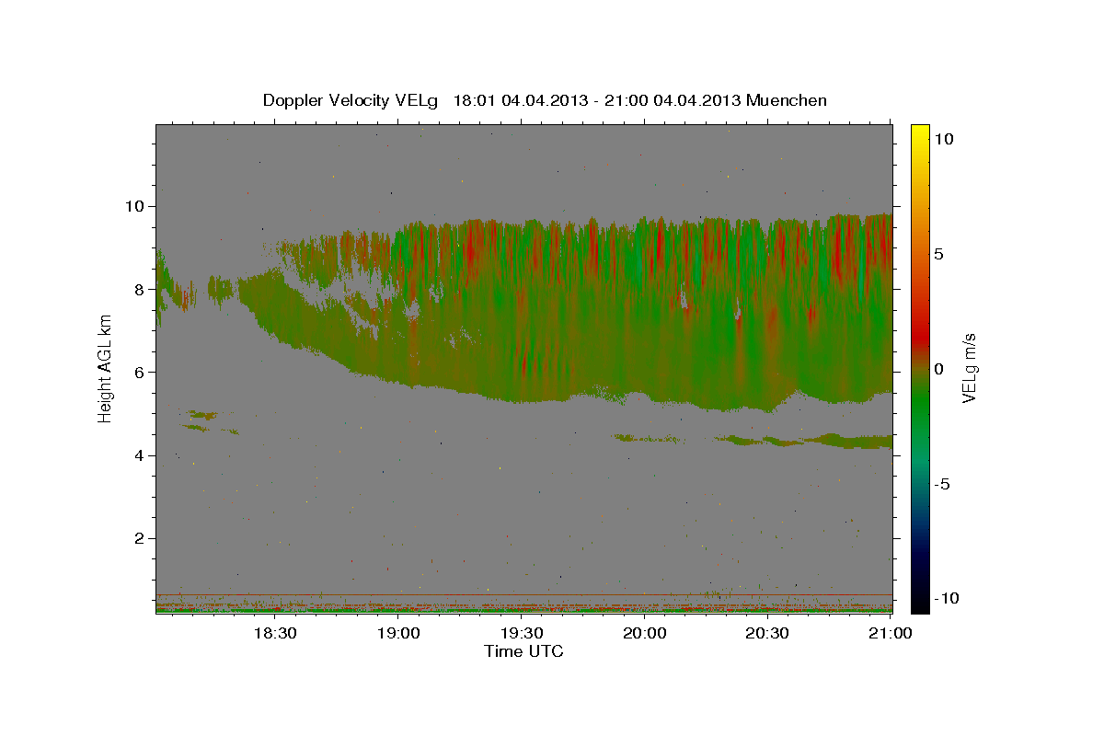Click the height tick label 10
The image size is (1104, 736).
click(135, 206)
